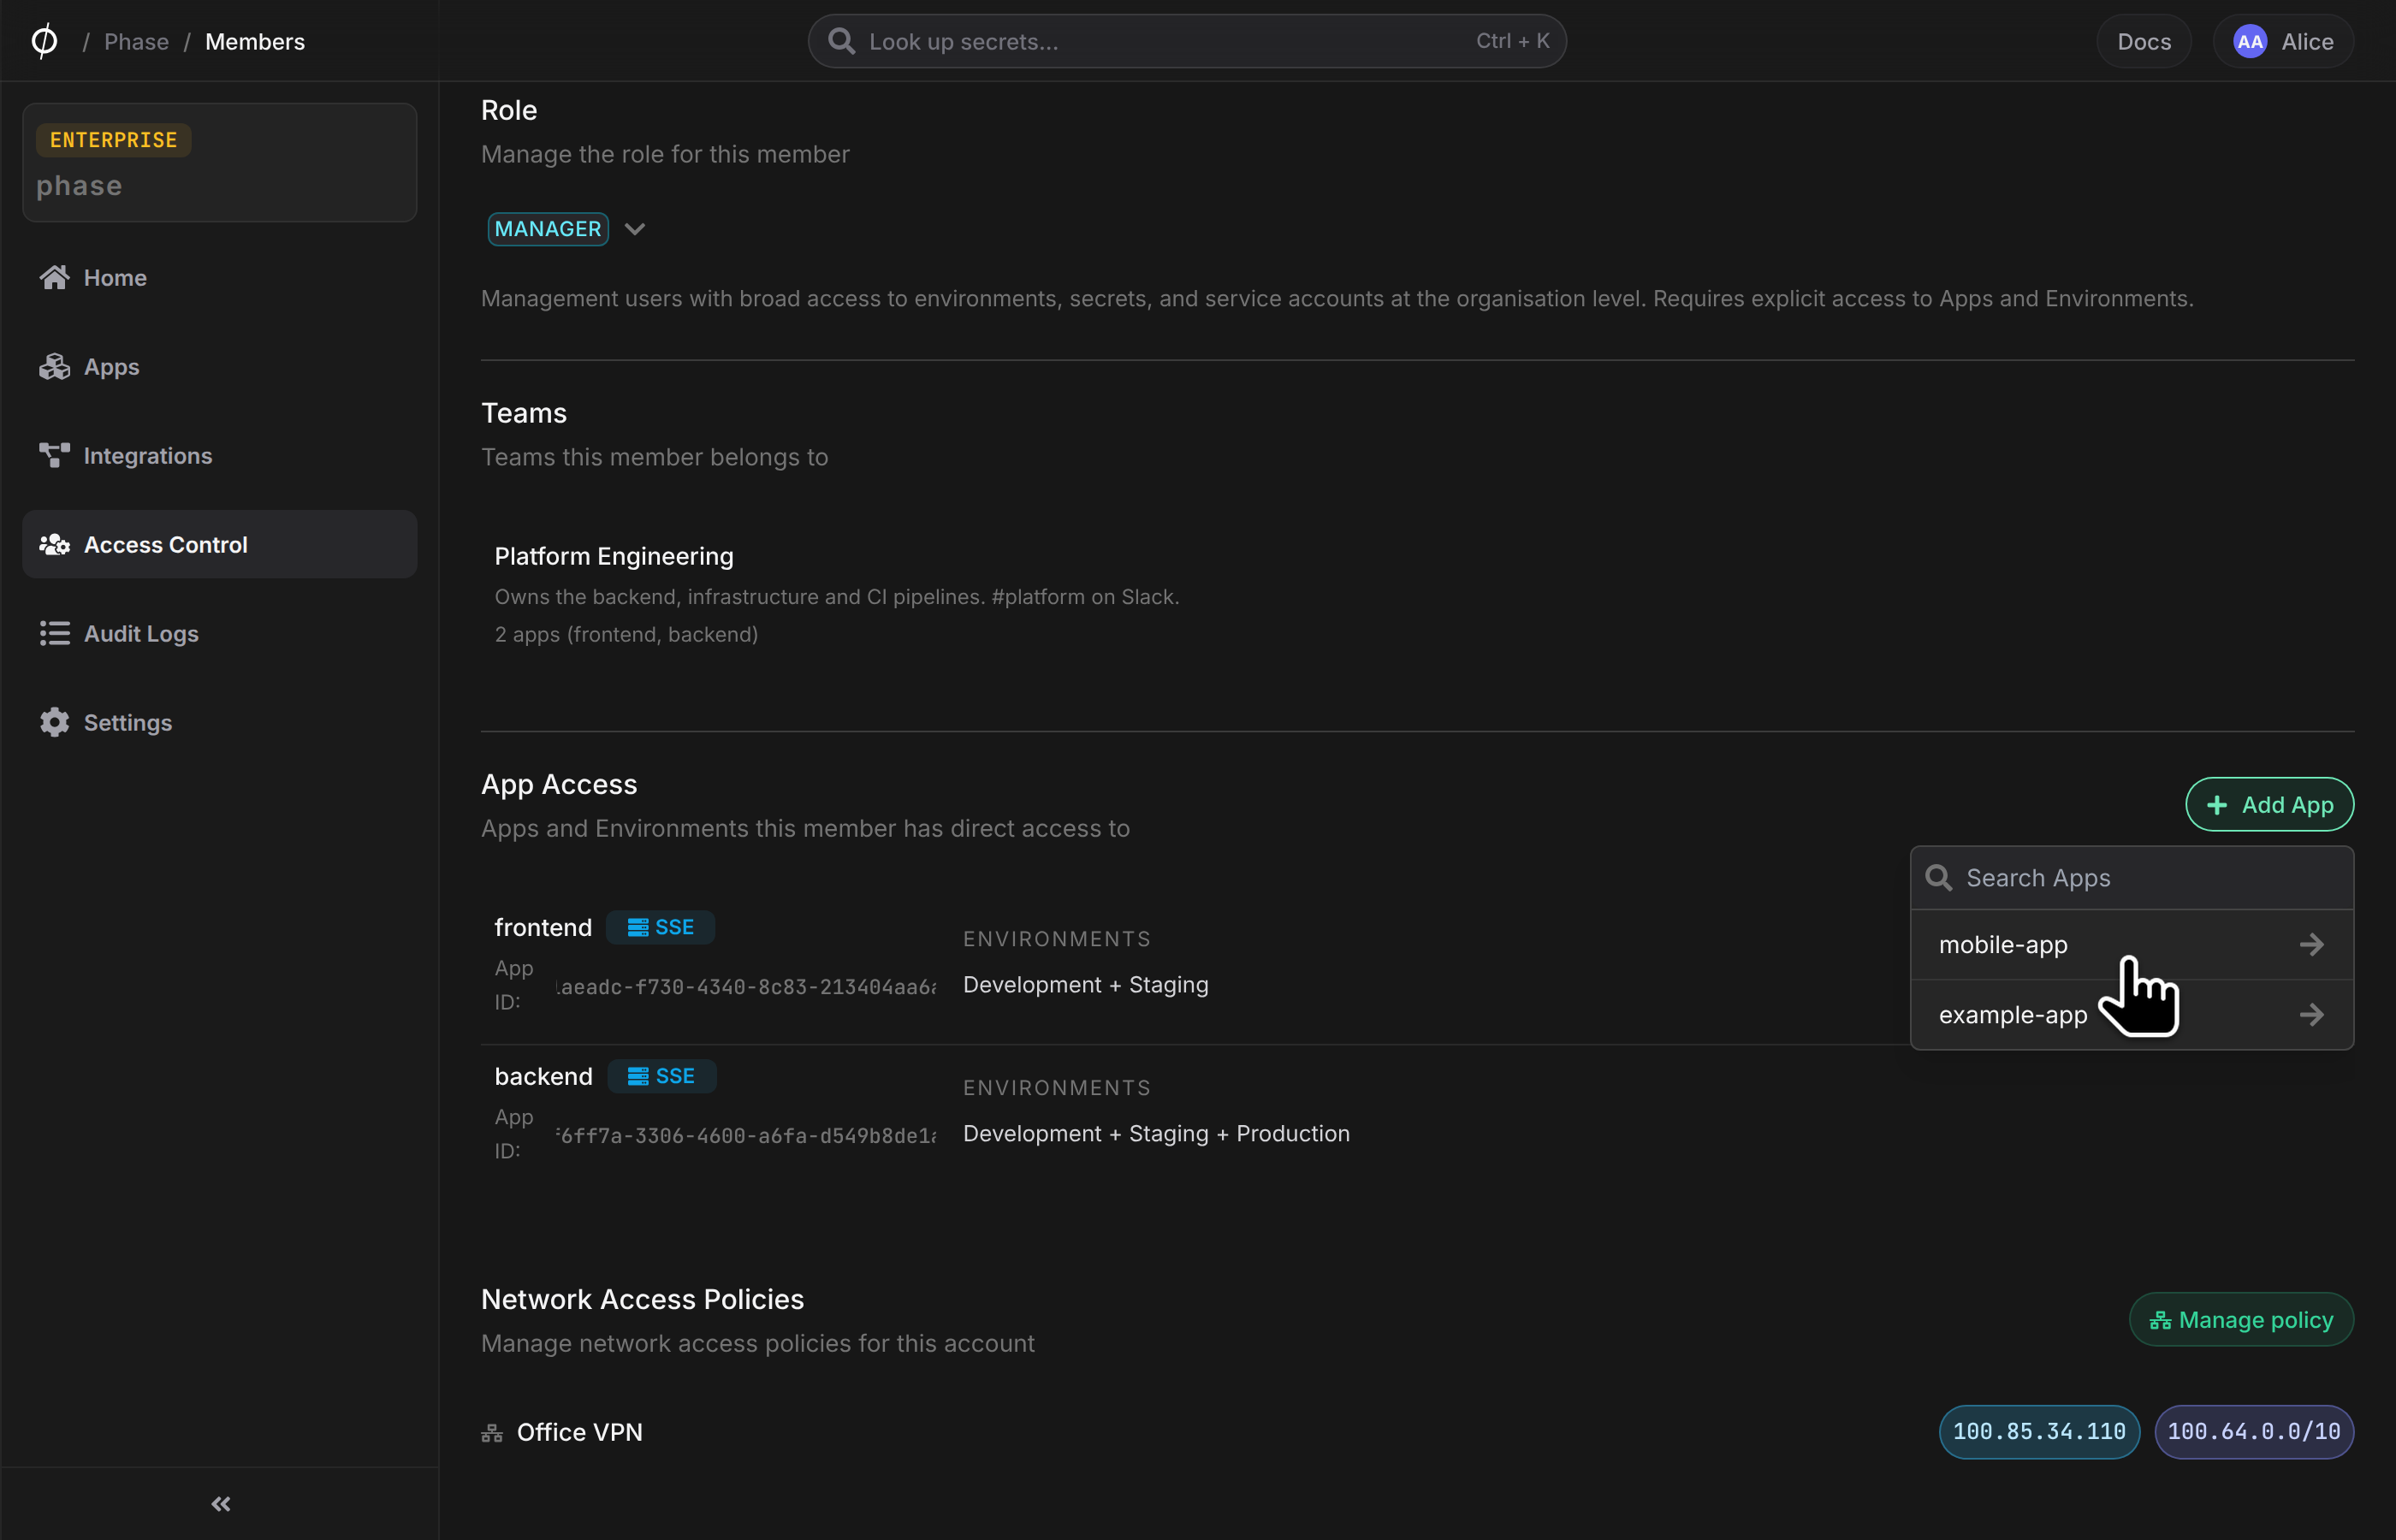
Task: Click the magnifier icon in secrets search
Action: (x=842, y=41)
